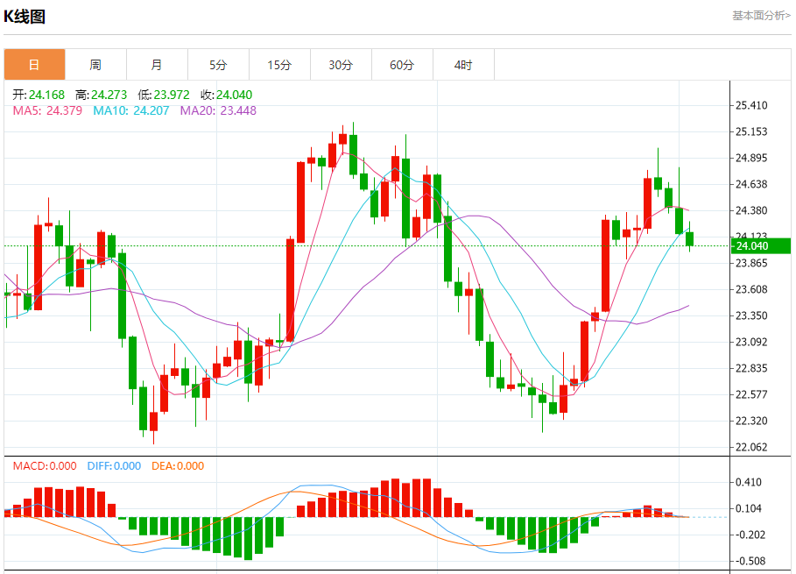The image size is (796, 574).
Task: Click the MA5: 24.379 indicator label
Action: pos(47,110)
